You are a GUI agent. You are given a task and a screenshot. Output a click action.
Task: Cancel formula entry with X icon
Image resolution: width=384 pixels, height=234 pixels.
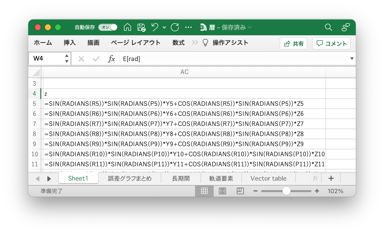(x=81, y=59)
